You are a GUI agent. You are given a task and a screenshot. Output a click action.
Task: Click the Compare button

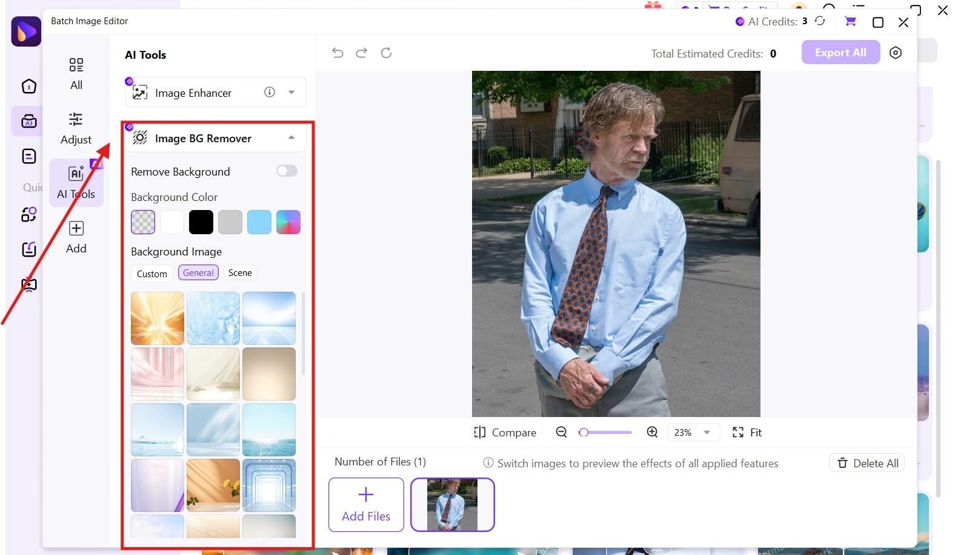pyautogui.click(x=505, y=432)
